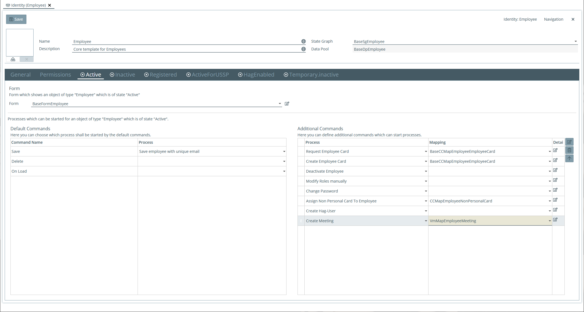This screenshot has width=584, height=312.
Task: Edit the Deactivate Employee command details
Action: coord(555,170)
